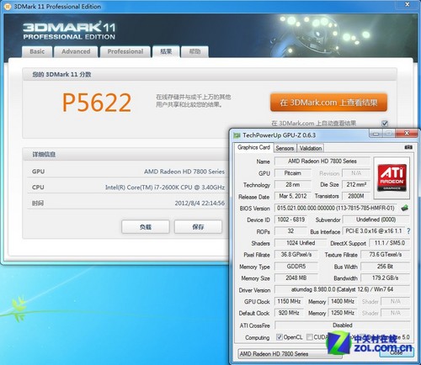The image size is (421, 365).
Task: Click GPU-Z title bar app icon
Action: click(x=237, y=135)
